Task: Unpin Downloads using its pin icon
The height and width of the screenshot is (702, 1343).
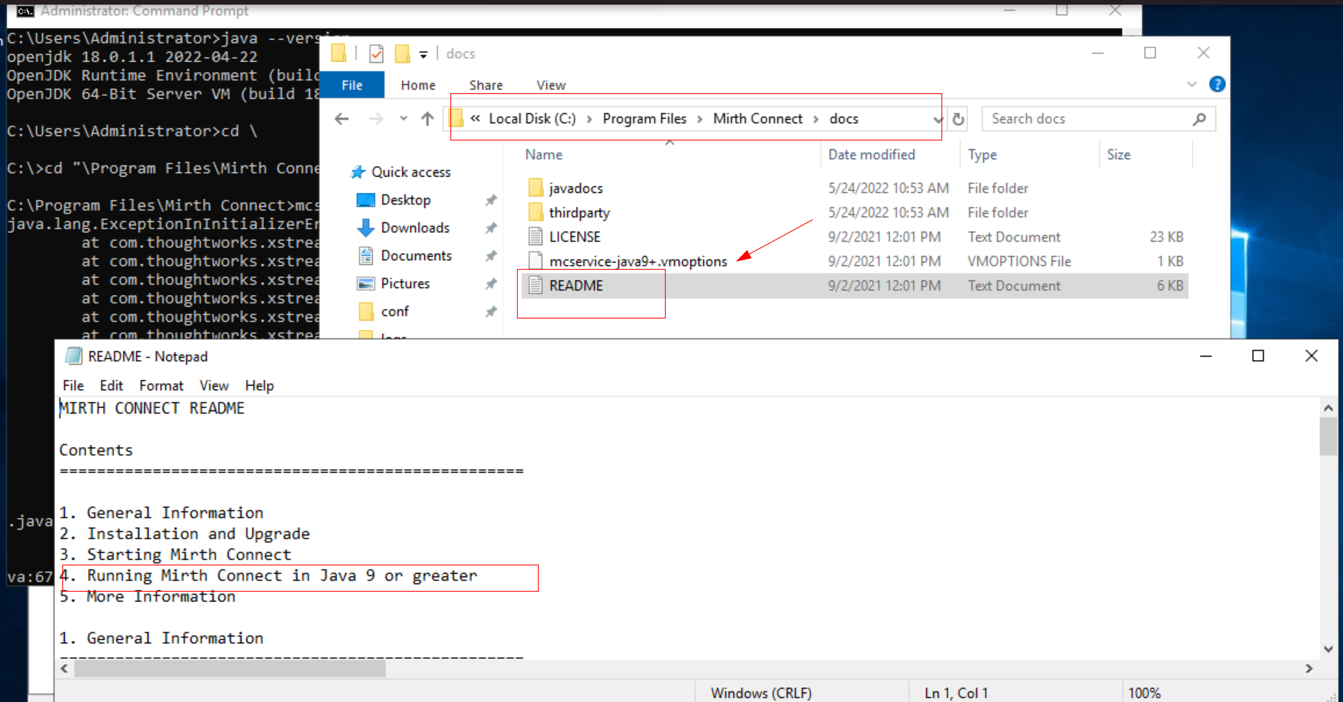Action: click(491, 228)
